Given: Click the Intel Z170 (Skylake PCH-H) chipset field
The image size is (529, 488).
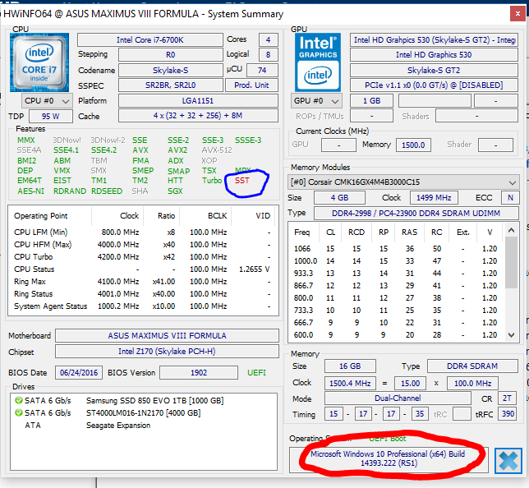Looking at the screenshot, I should tap(167, 352).
